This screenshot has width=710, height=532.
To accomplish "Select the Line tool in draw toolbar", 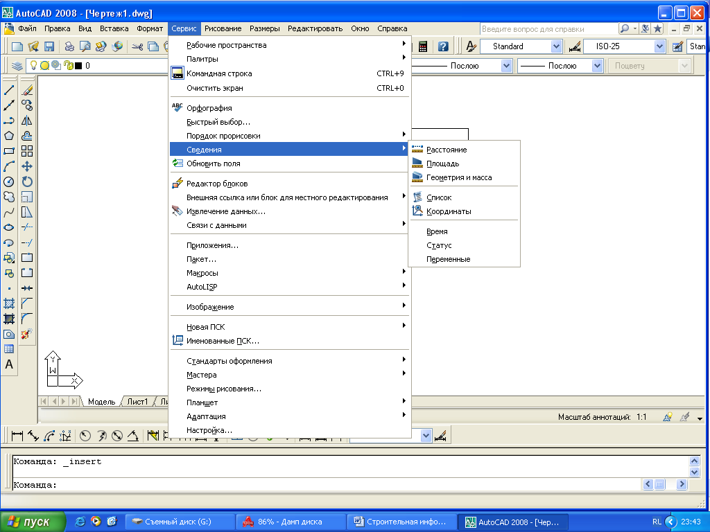I will tap(9, 90).
